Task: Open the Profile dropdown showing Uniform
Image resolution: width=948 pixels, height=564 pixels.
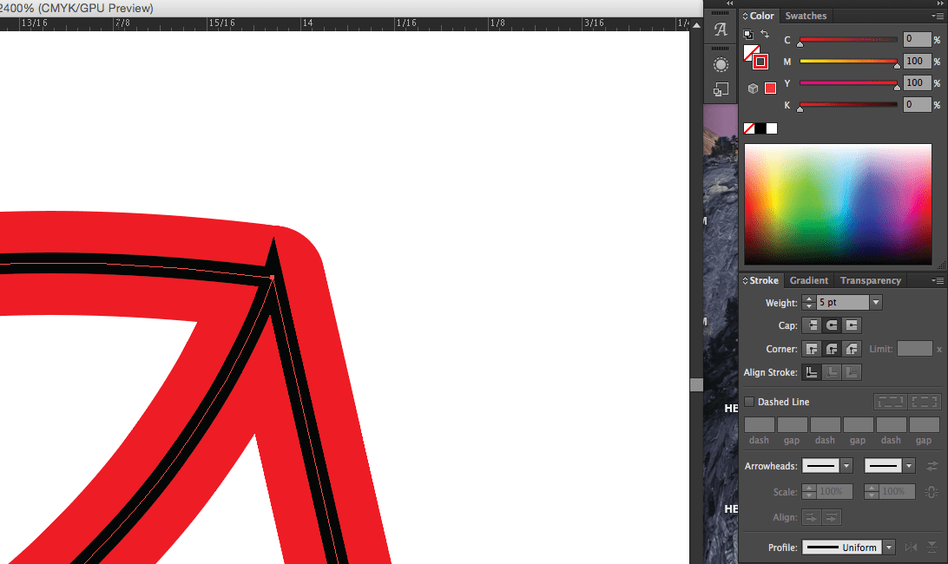Action: (888, 548)
